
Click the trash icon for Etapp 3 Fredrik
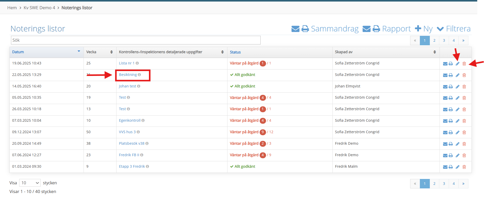coord(464,167)
